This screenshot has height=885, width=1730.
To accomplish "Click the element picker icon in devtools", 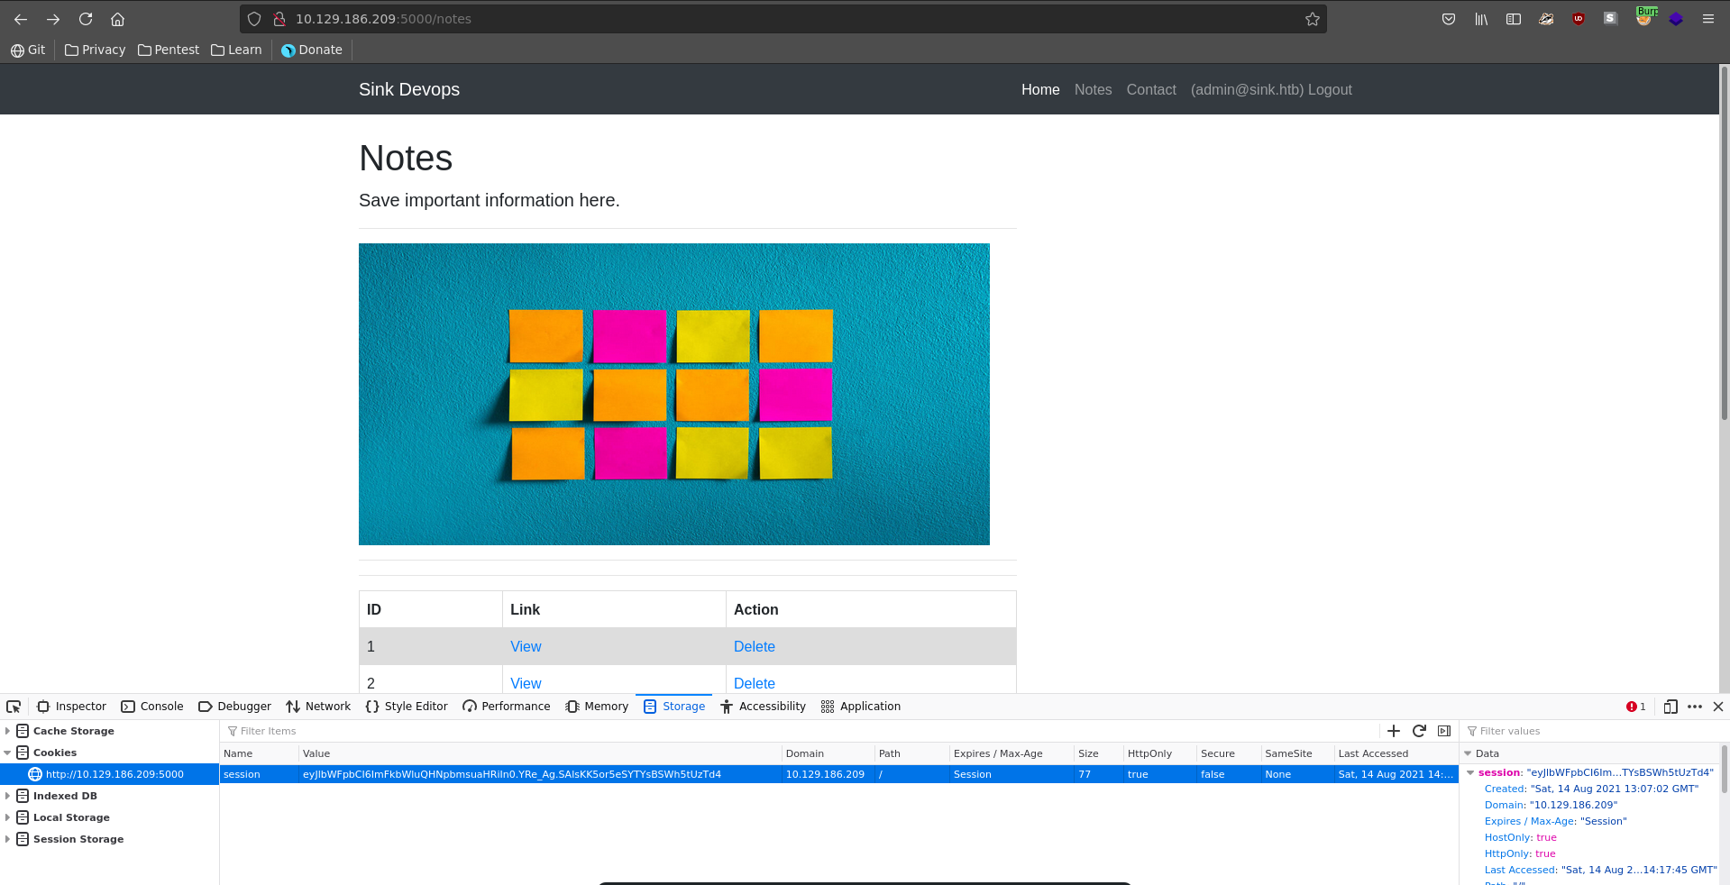I will [x=14, y=707].
